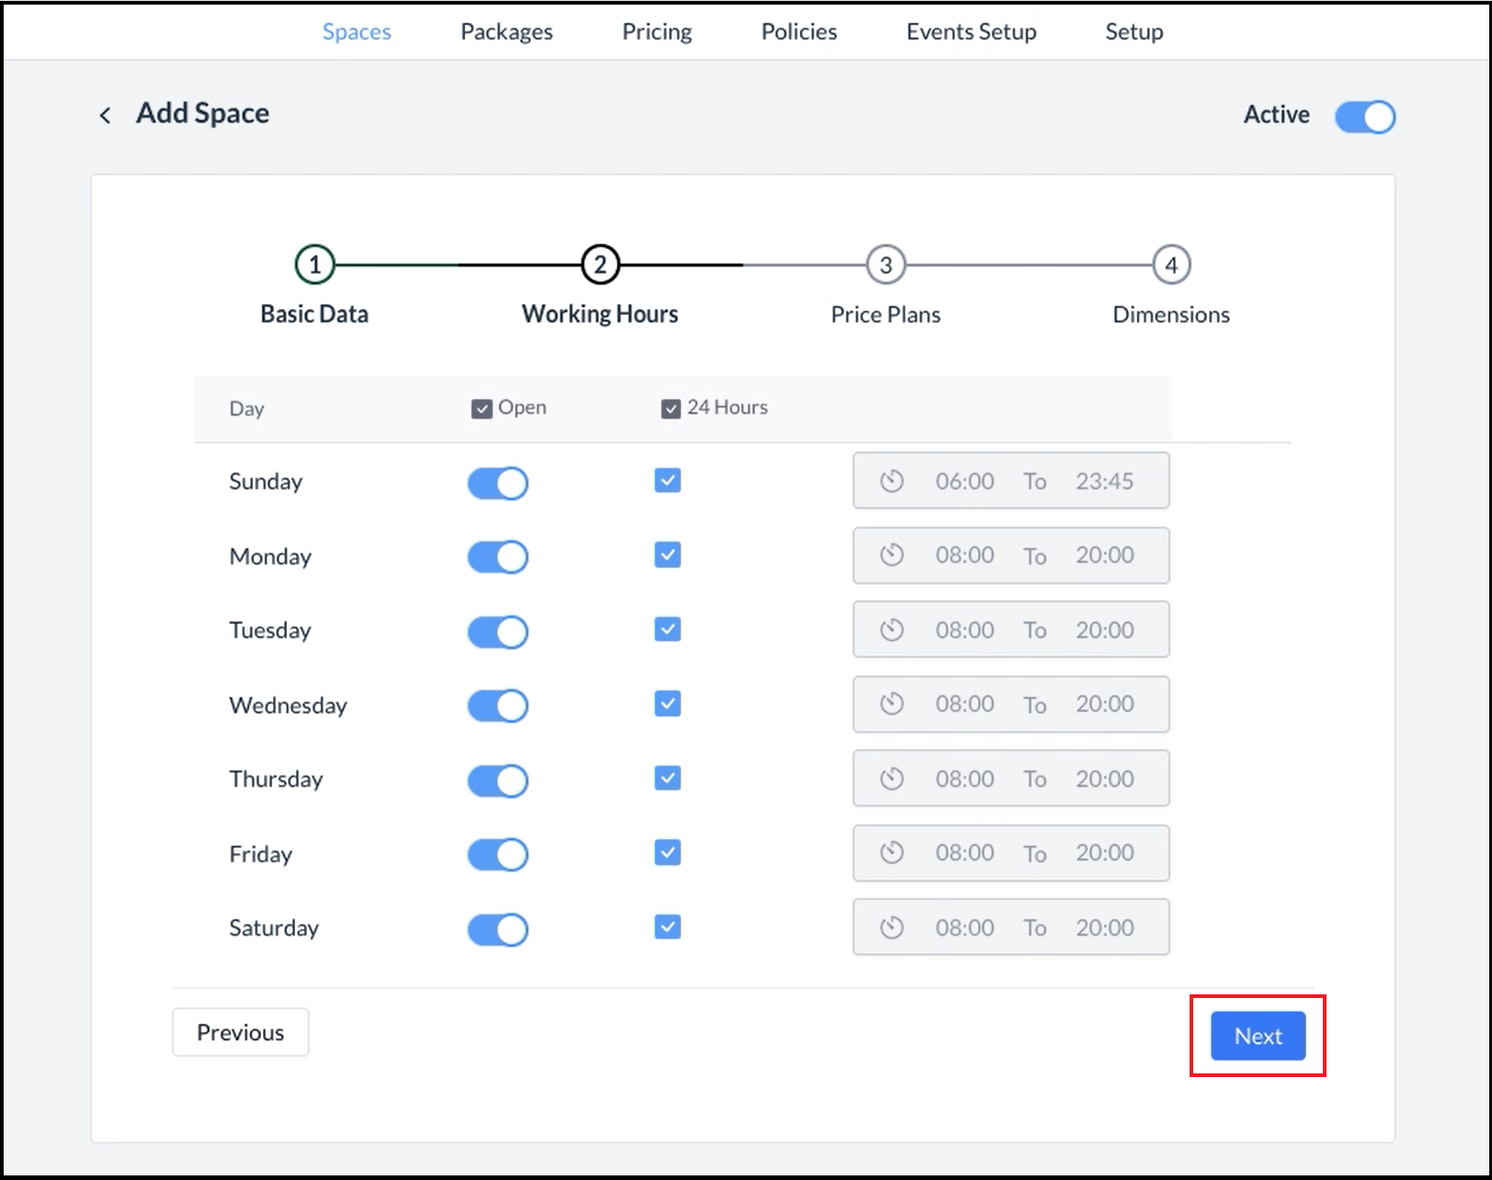1492x1180 pixels.
Task: Turn off the Tuesday open toggle
Action: (497, 631)
